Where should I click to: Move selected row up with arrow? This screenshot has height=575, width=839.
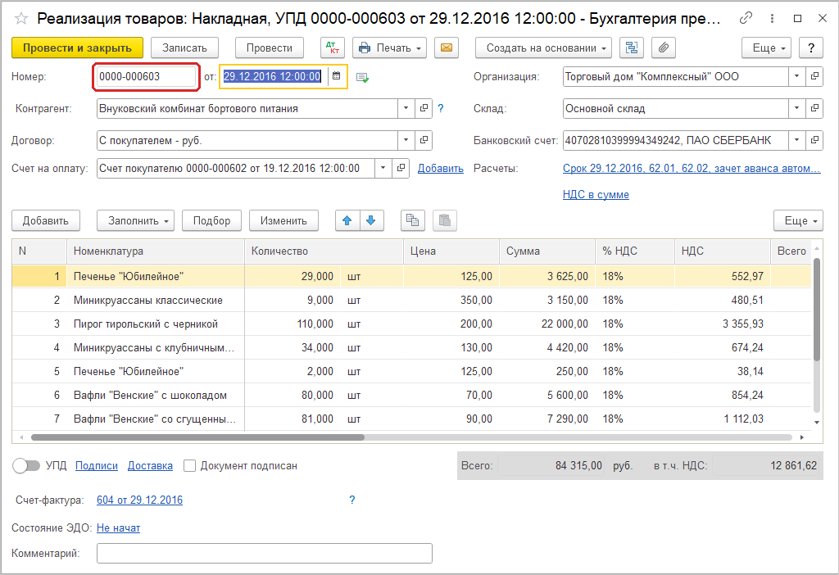point(347,220)
